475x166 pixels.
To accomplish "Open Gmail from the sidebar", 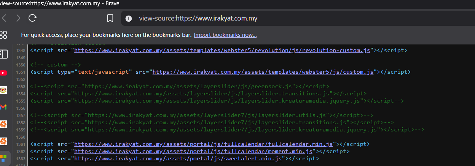I will [4, 107].
